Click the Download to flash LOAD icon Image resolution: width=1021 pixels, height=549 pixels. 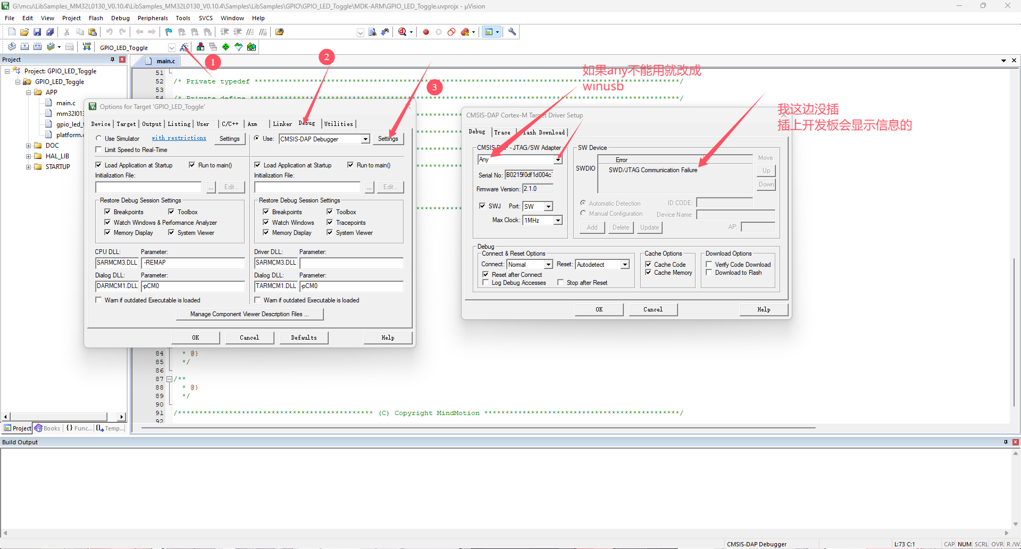[87, 47]
